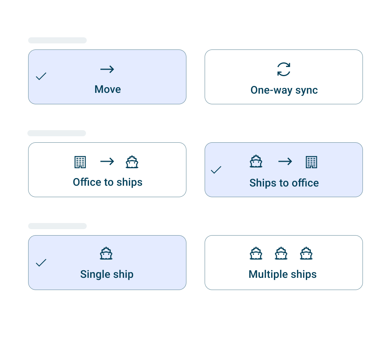The height and width of the screenshot is (341, 388).
Task: Click the checkmark on the Move card
Action: point(41,76)
